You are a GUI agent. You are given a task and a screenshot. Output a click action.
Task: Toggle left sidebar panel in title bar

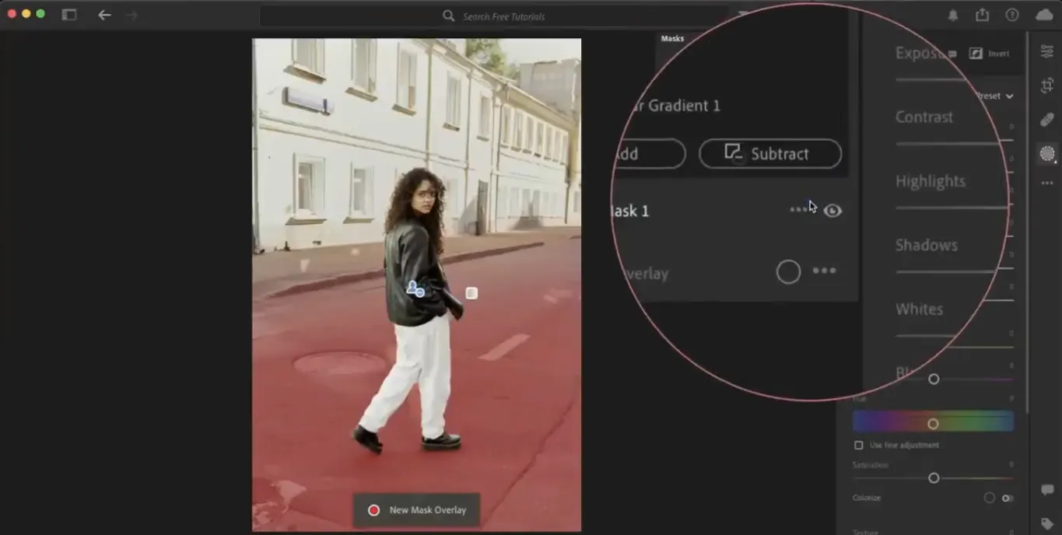click(69, 15)
